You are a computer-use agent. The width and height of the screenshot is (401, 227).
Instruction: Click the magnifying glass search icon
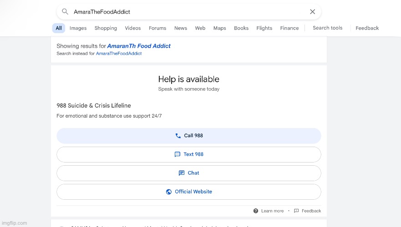[x=65, y=12]
